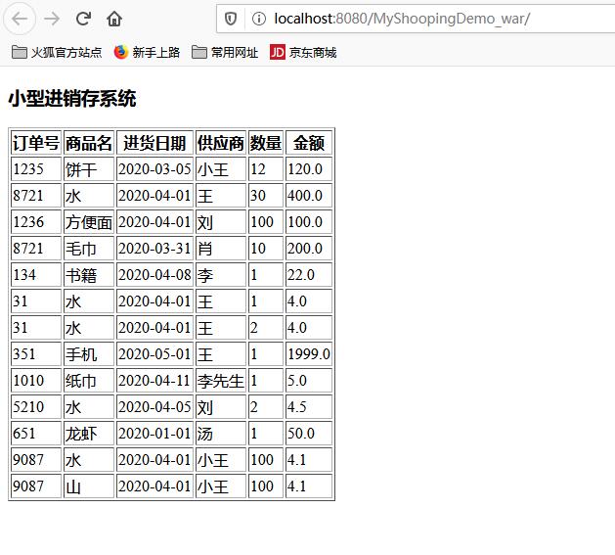The image size is (615, 555).
Task: Select amount cell 22.0
Action: click(309, 274)
